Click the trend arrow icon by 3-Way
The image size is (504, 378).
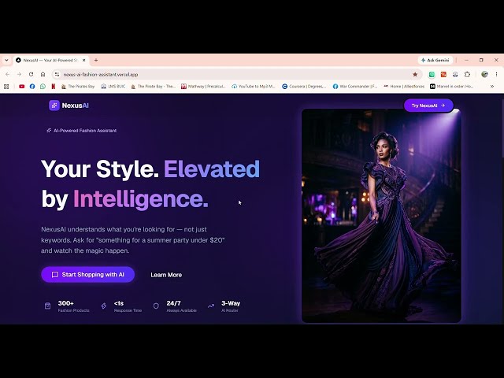pyautogui.click(x=211, y=306)
